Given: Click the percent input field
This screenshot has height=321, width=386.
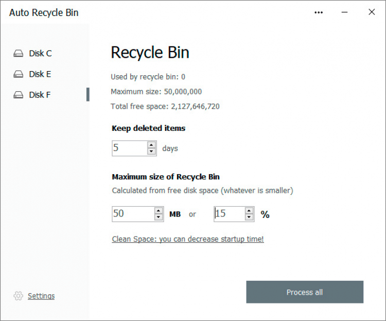Looking at the screenshot, I should tap(229, 214).
